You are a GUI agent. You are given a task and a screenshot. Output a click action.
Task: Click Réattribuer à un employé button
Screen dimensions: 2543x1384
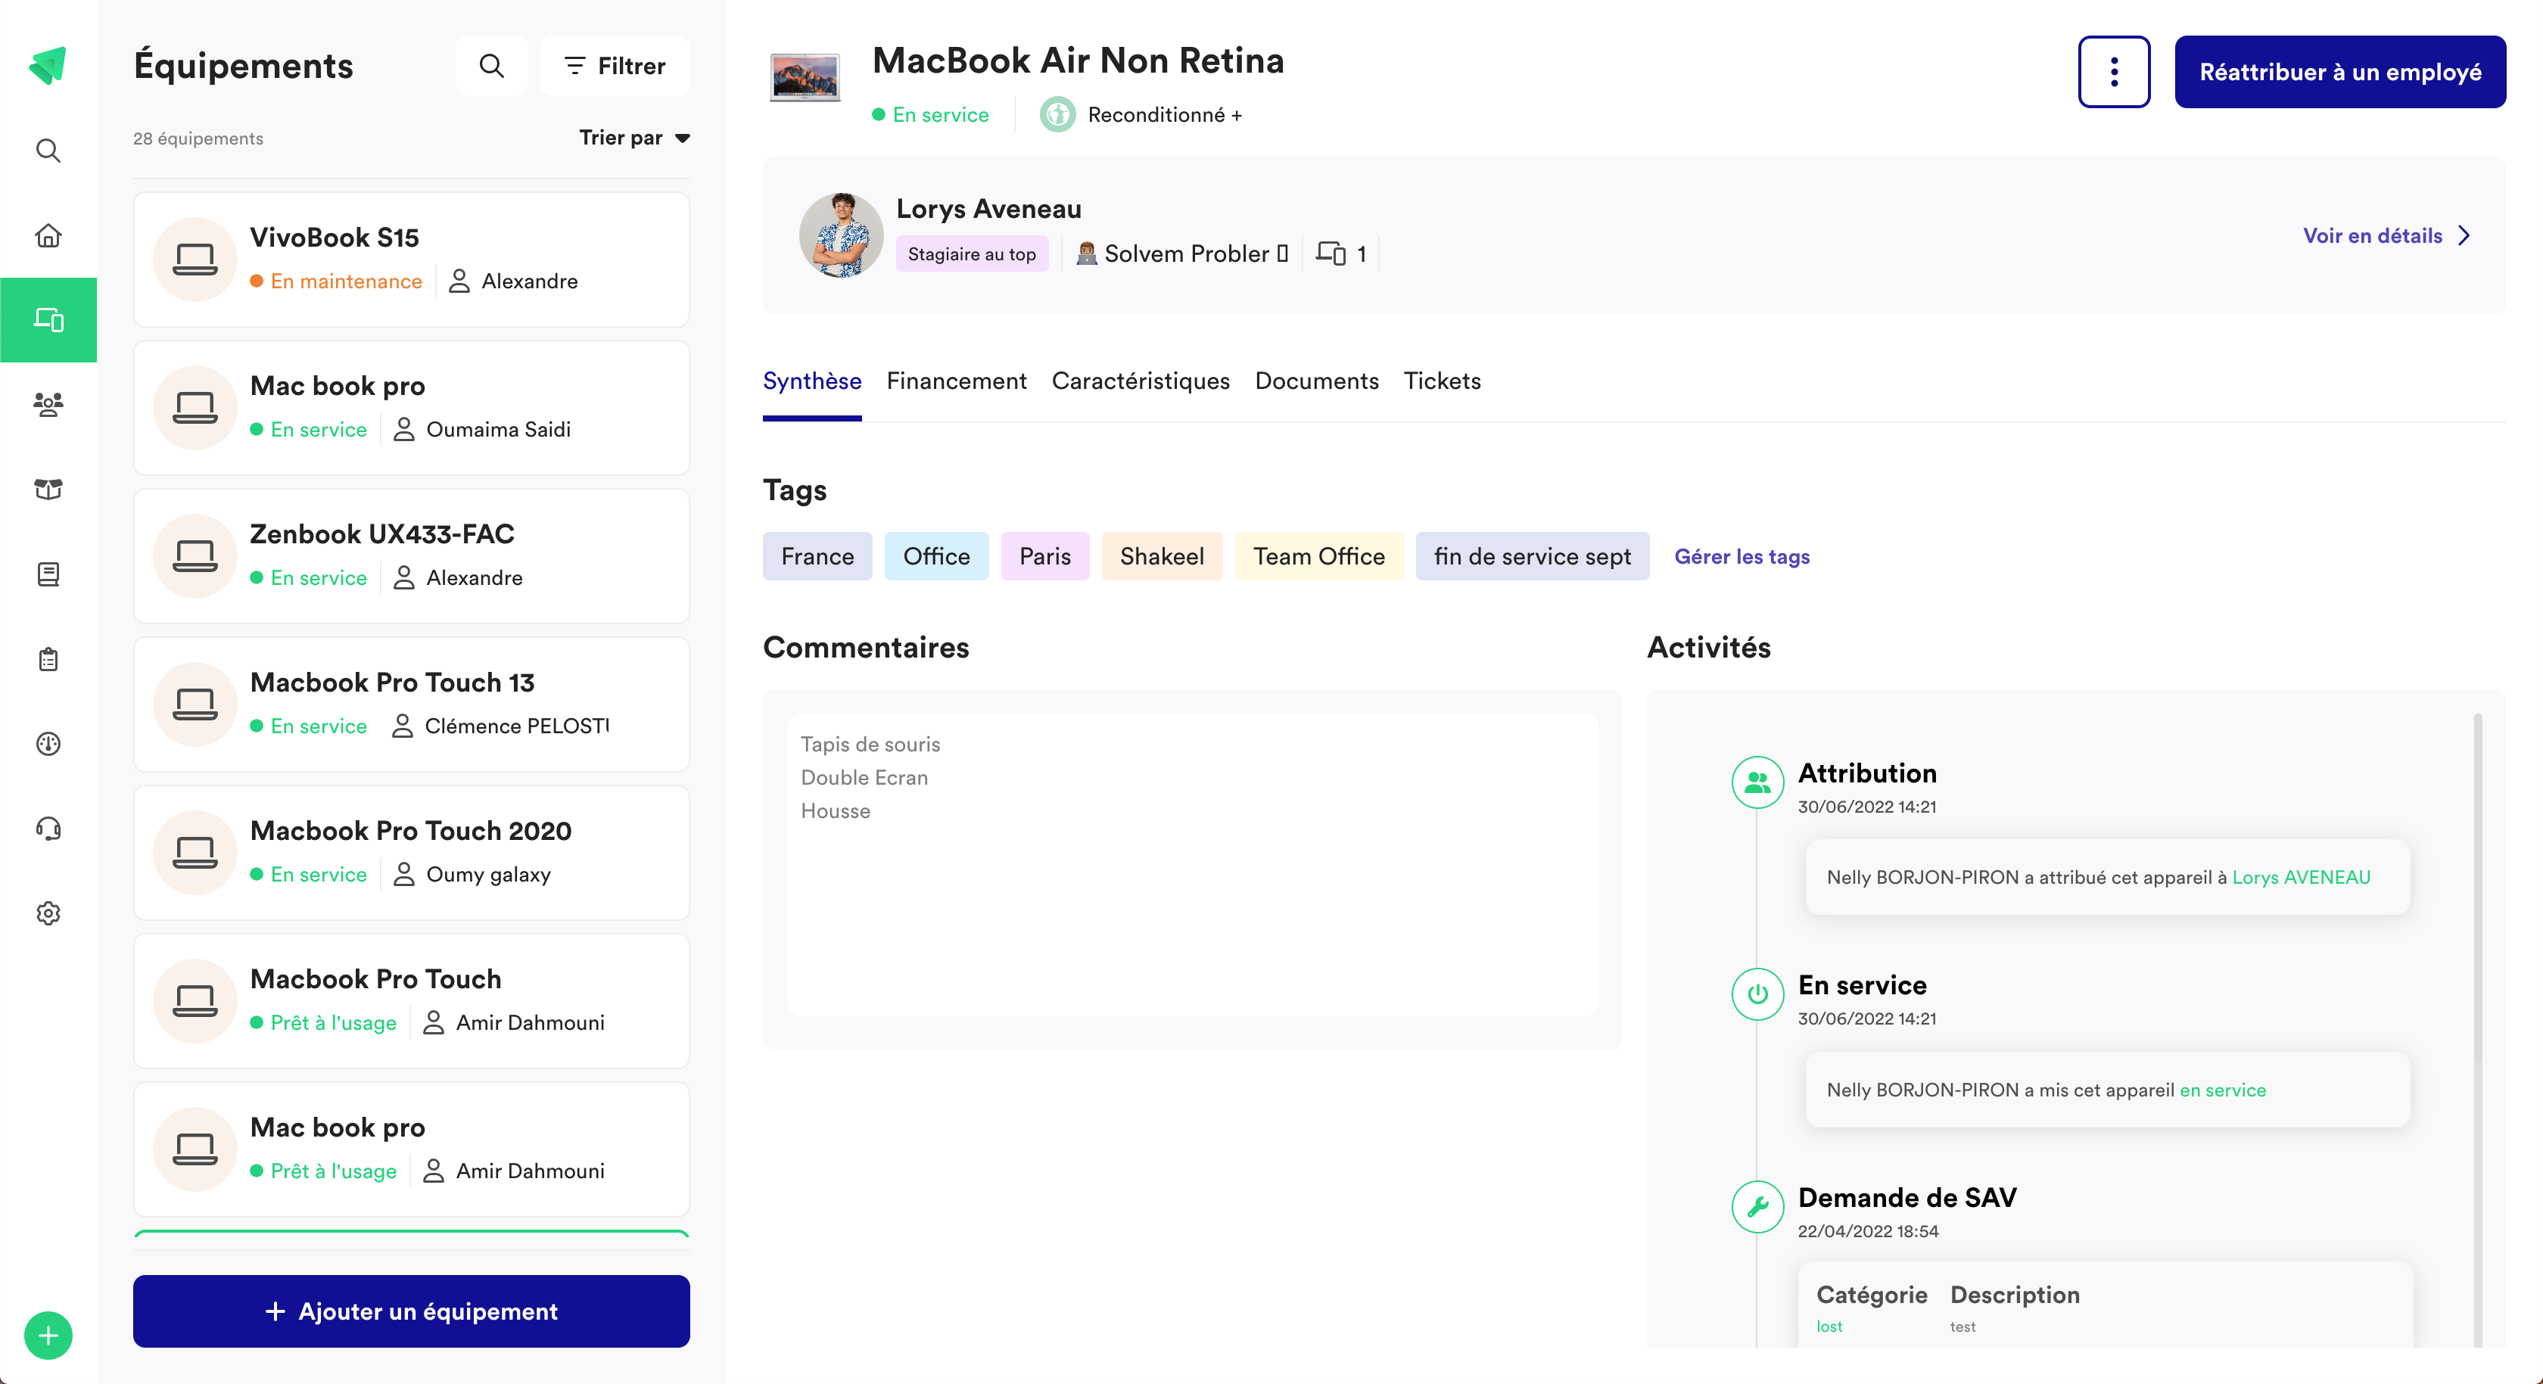[x=2339, y=72]
